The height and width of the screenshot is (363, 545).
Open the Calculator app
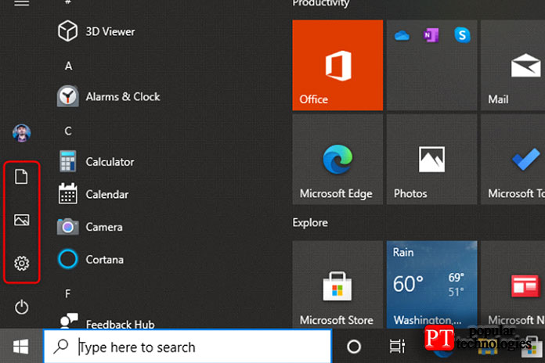96,161
